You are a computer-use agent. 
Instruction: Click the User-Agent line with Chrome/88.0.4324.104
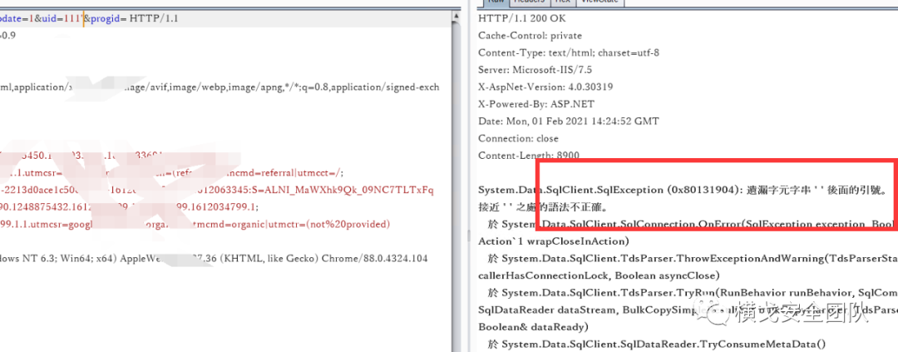click(214, 259)
